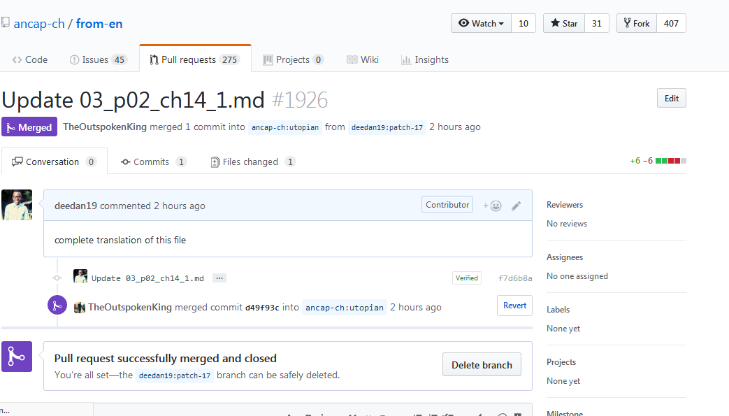
Task: Open the commit Update 03_p02_ch14_1.md
Action: pos(147,278)
